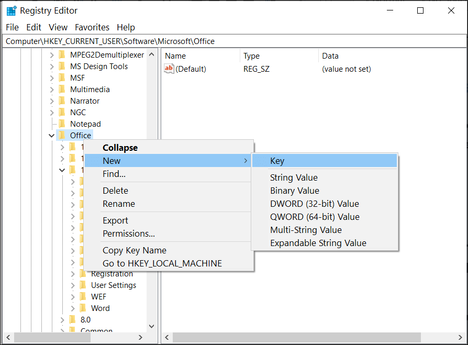The image size is (468, 345).
Task: Click the Registry Editor app icon in title bar
Action: pyautogui.click(x=12, y=11)
